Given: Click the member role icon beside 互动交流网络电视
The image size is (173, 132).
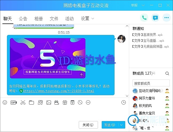Looking at the screenshot, I should coord(167,91).
